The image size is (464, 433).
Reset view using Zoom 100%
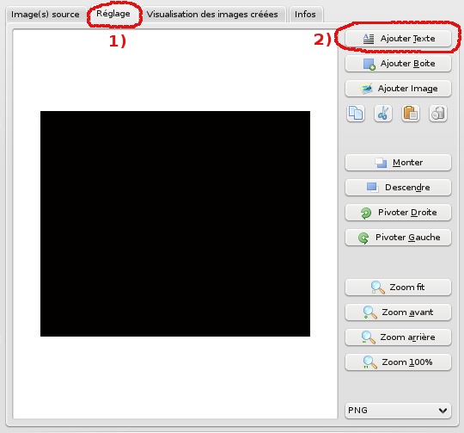click(x=398, y=362)
